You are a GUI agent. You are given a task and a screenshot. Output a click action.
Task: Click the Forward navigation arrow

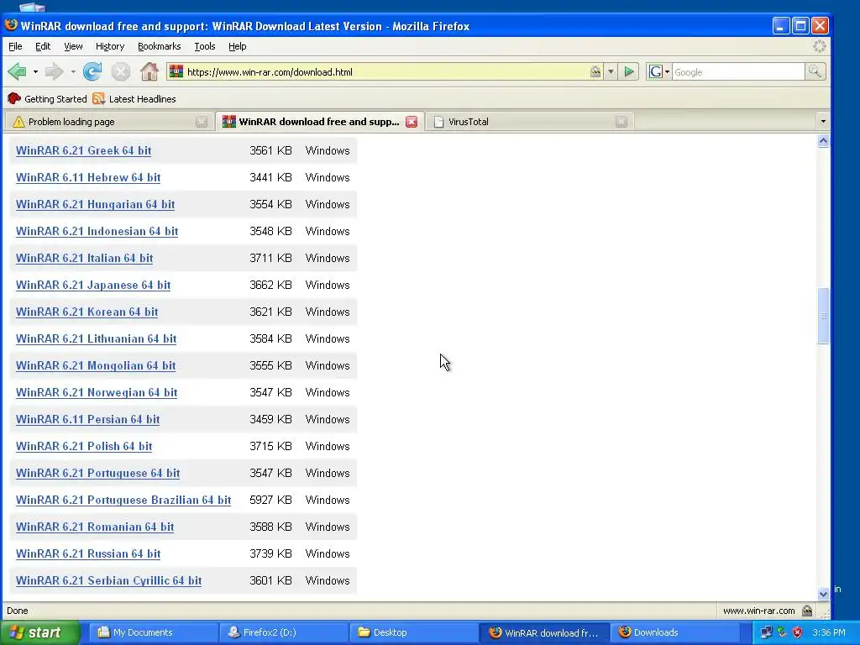pyautogui.click(x=54, y=71)
